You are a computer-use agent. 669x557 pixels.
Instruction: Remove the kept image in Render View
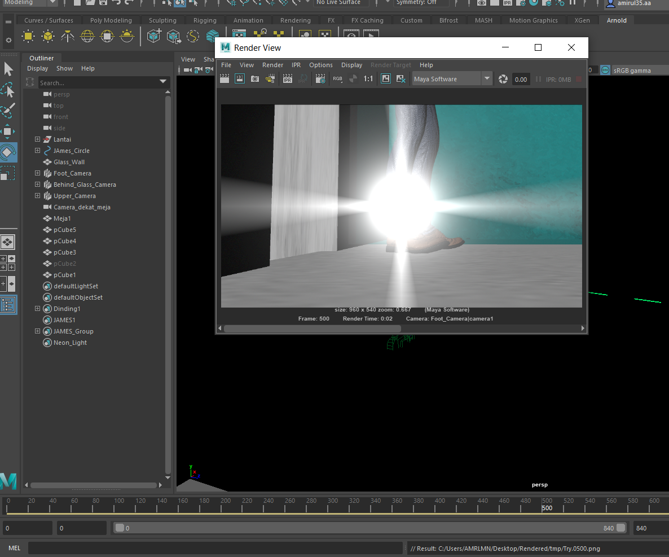coord(400,78)
